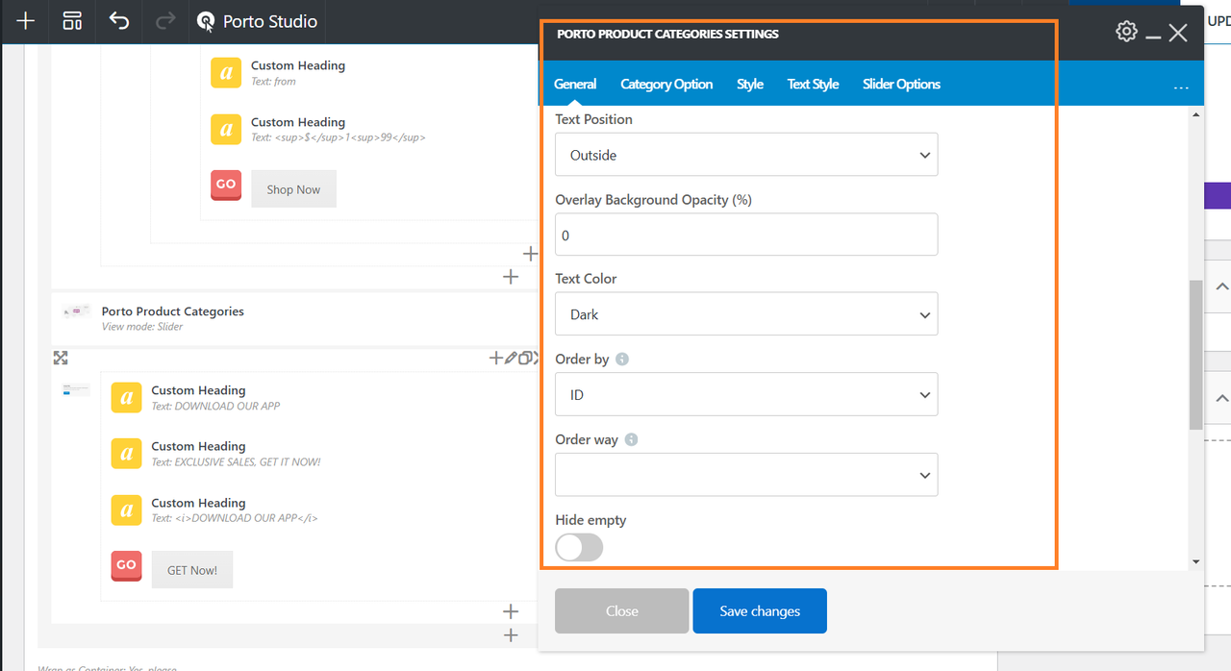This screenshot has width=1231, height=671.
Task: Click the 'View mode: Slider' text
Action: click(142, 327)
